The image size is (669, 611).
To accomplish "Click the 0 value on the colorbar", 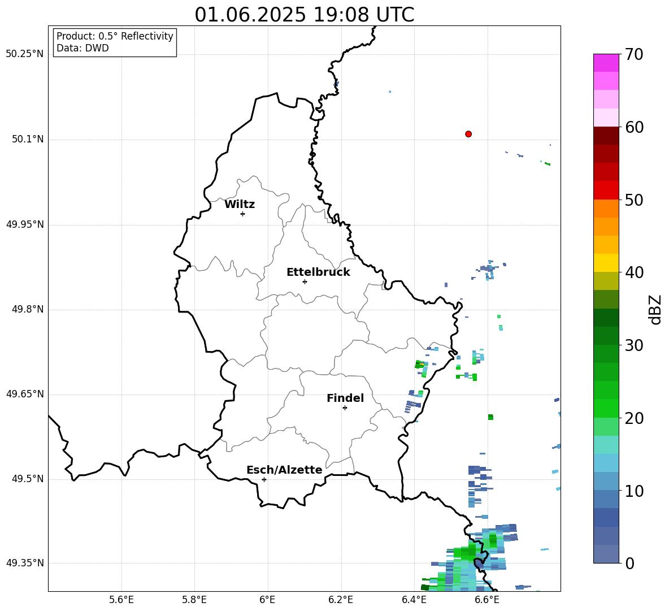I will [629, 564].
